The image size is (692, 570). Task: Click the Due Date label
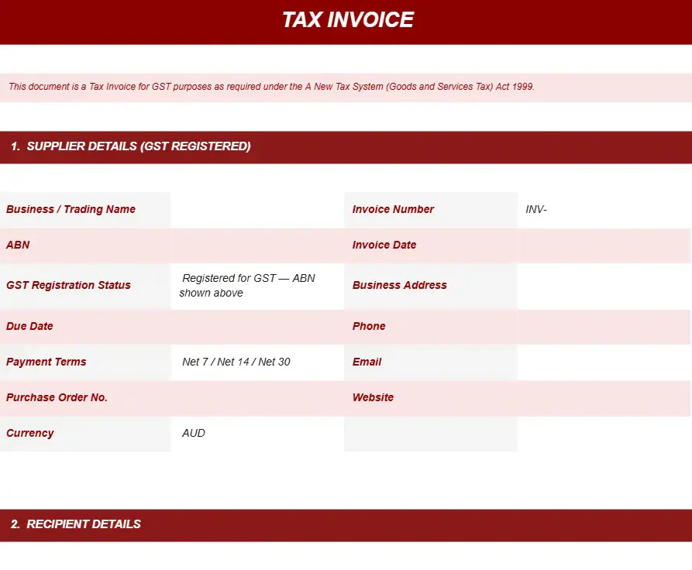[29, 326]
